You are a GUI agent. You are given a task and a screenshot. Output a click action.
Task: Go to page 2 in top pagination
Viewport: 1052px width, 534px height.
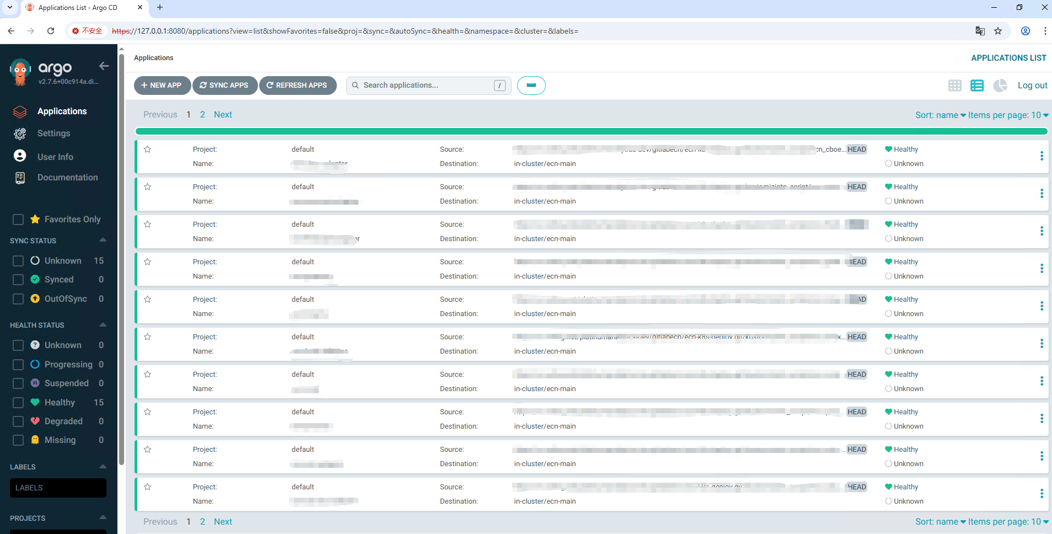coord(202,115)
